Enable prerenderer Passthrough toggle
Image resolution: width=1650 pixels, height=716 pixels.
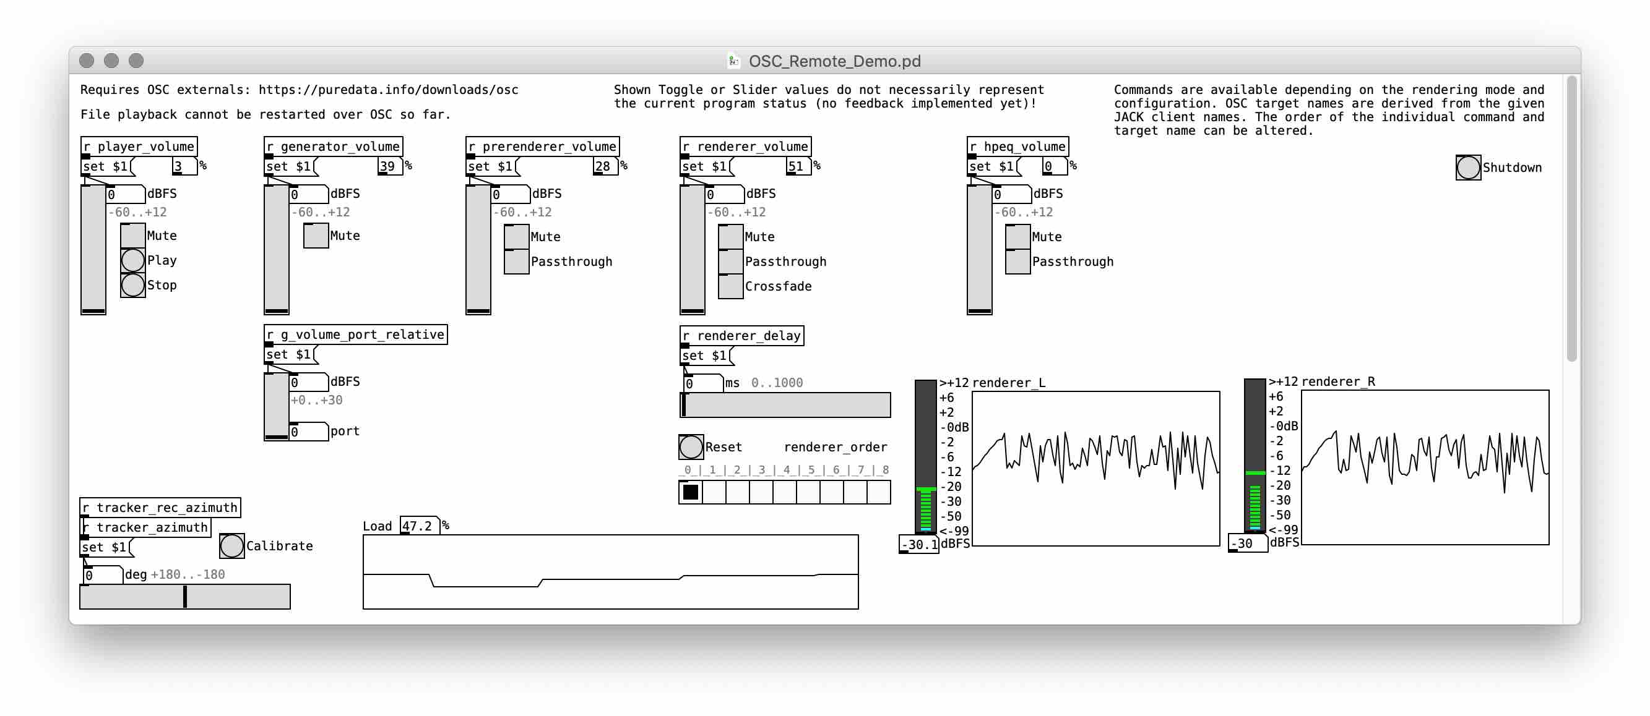516,262
